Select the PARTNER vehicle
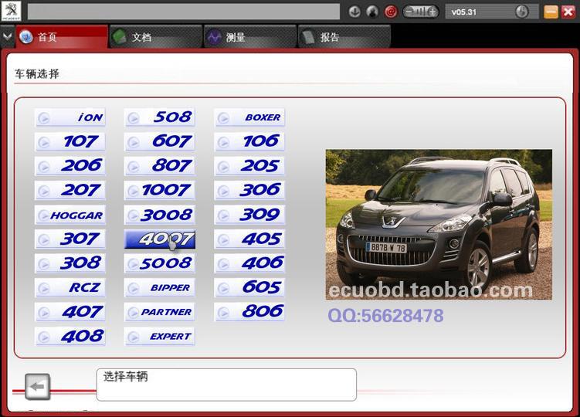The width and height of the screenshot is (580, 417). (160, 312)
